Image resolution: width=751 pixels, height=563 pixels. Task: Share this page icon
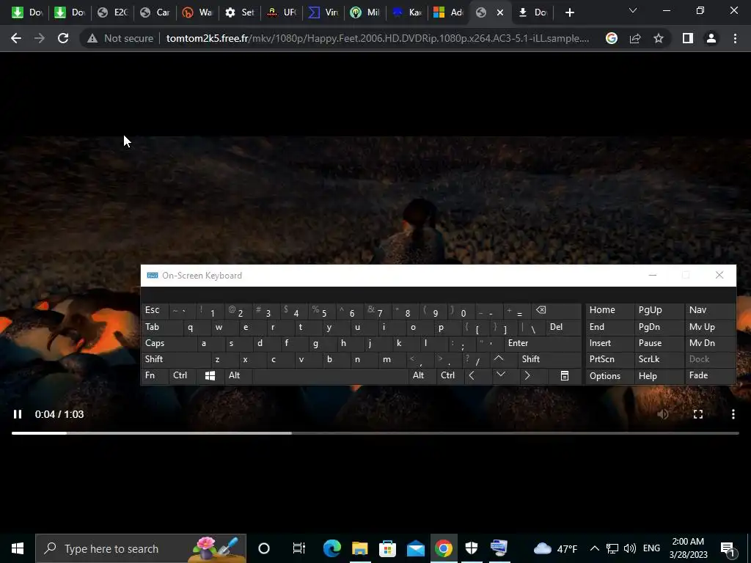tap(635, 38)
